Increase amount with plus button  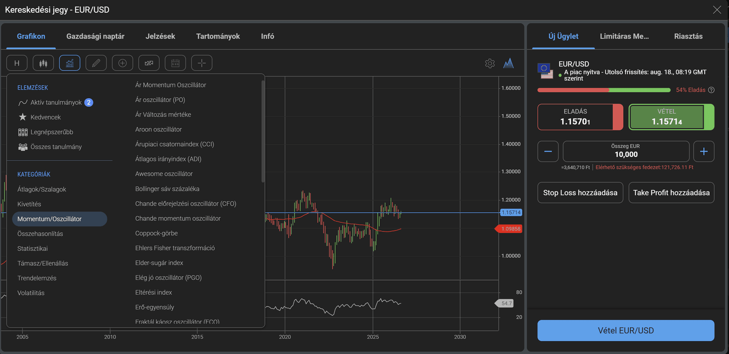pyautogui.click(x=704, y=151)
